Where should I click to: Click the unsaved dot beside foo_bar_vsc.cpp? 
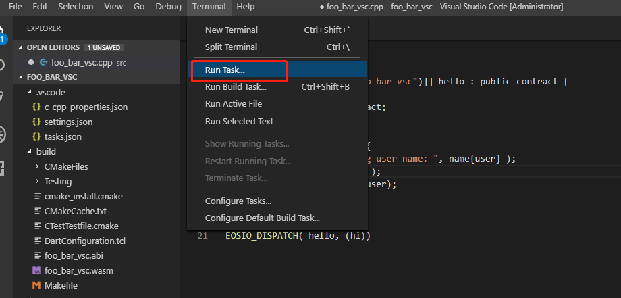click(31, 62)
